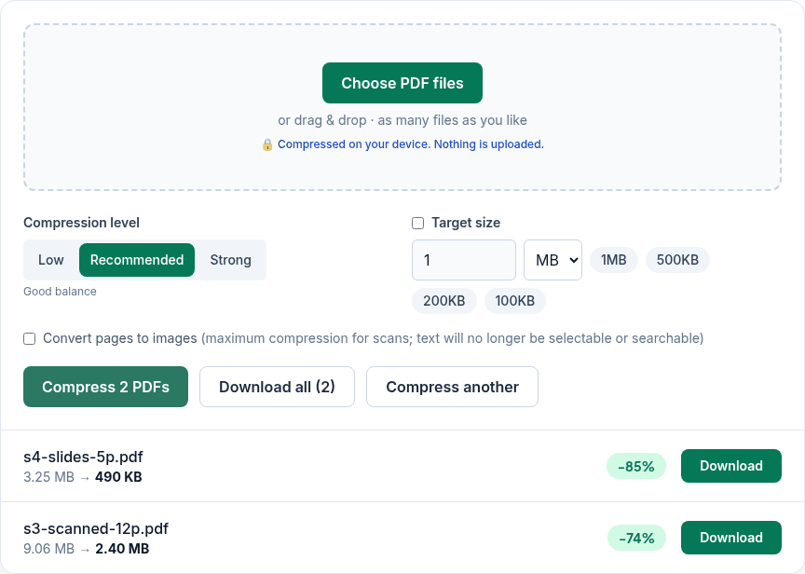Click the s4-slides-5p.pdf file name

point(83,457)
